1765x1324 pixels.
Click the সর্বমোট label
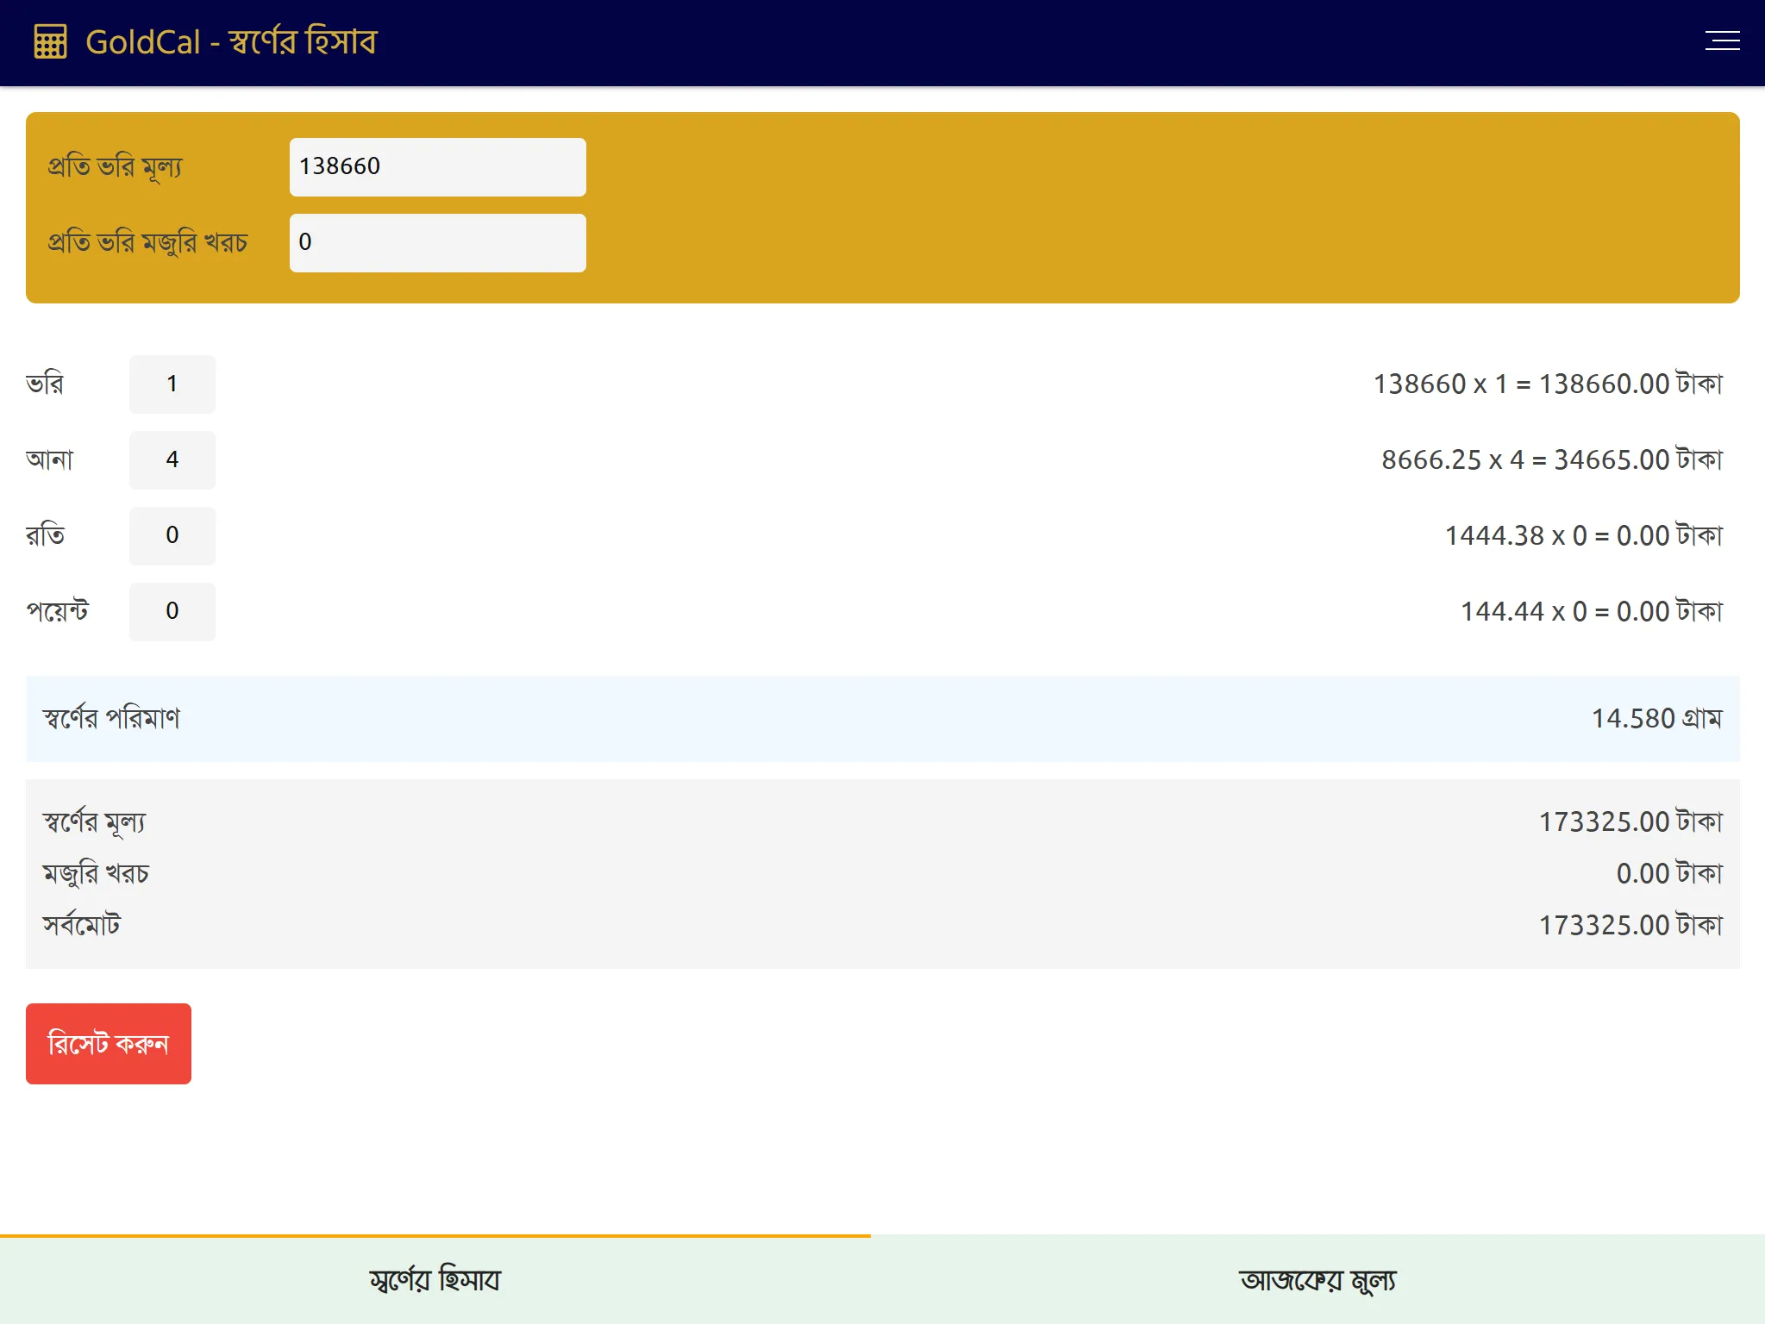(x=82, y=925)
